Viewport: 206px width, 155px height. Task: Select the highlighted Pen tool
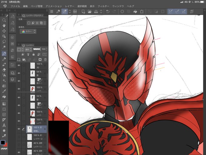[x=4, y=54]
